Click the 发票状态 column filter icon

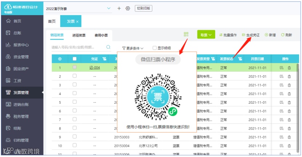(240, 59)
